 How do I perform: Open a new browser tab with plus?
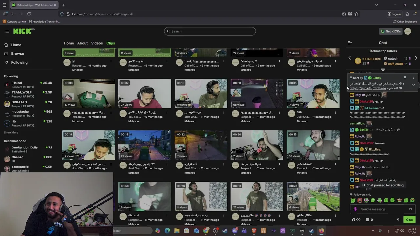pyautogui.click(x=63, y=5)
